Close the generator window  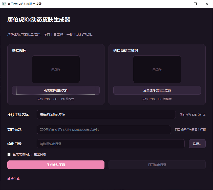[207, 4]
